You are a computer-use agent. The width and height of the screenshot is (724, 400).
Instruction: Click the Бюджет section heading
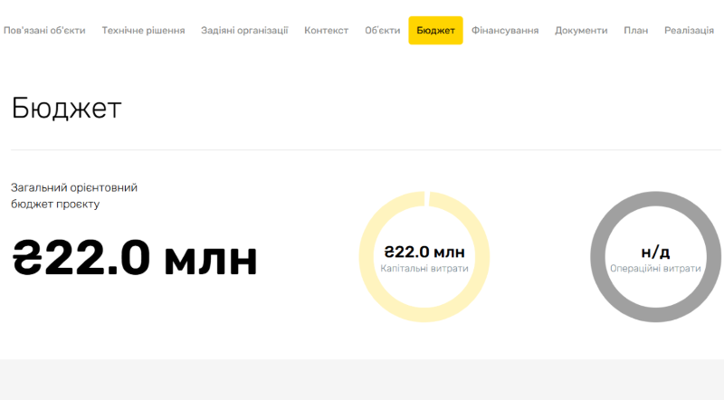point(66,109)
